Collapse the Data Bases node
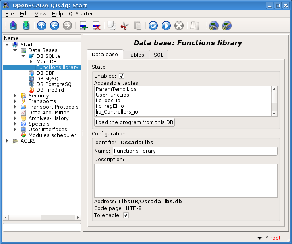 15,50
